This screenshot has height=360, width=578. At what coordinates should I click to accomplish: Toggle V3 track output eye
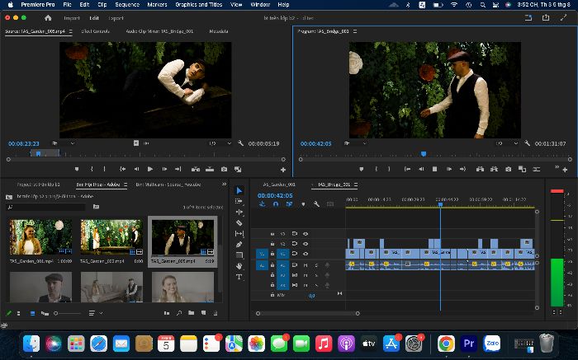click(306, 234)
